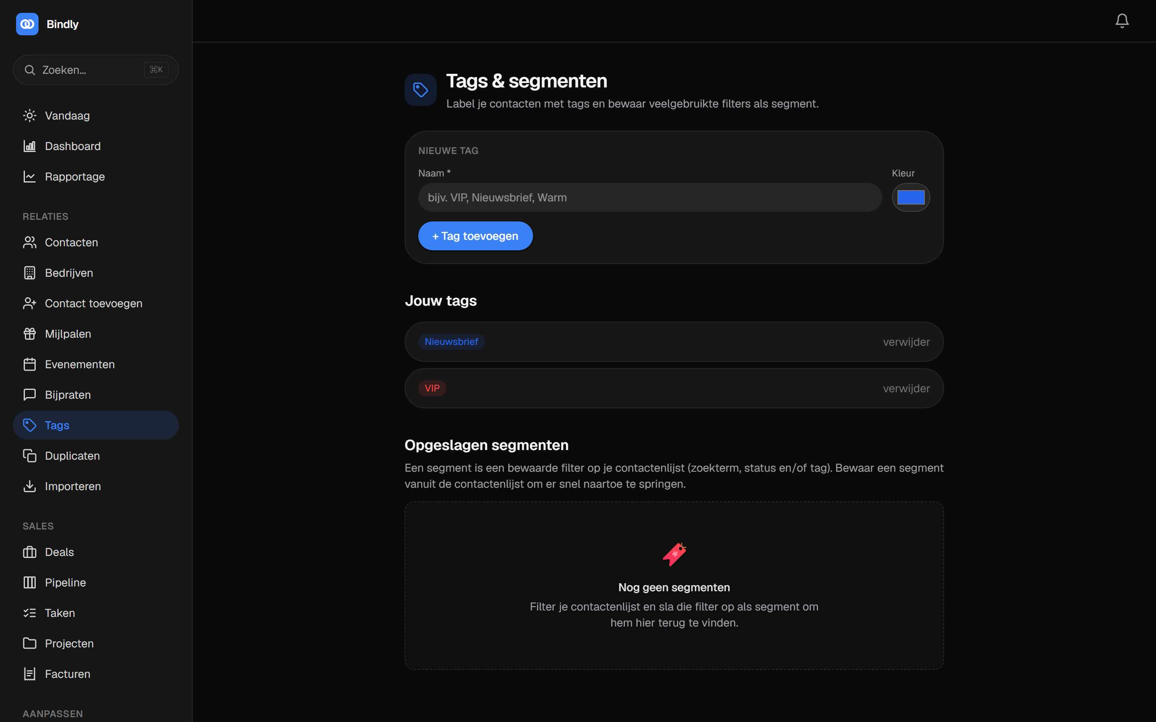1156x722 pixels.
Task: Click the Pipeline columns icon
Action: point(30,582)
